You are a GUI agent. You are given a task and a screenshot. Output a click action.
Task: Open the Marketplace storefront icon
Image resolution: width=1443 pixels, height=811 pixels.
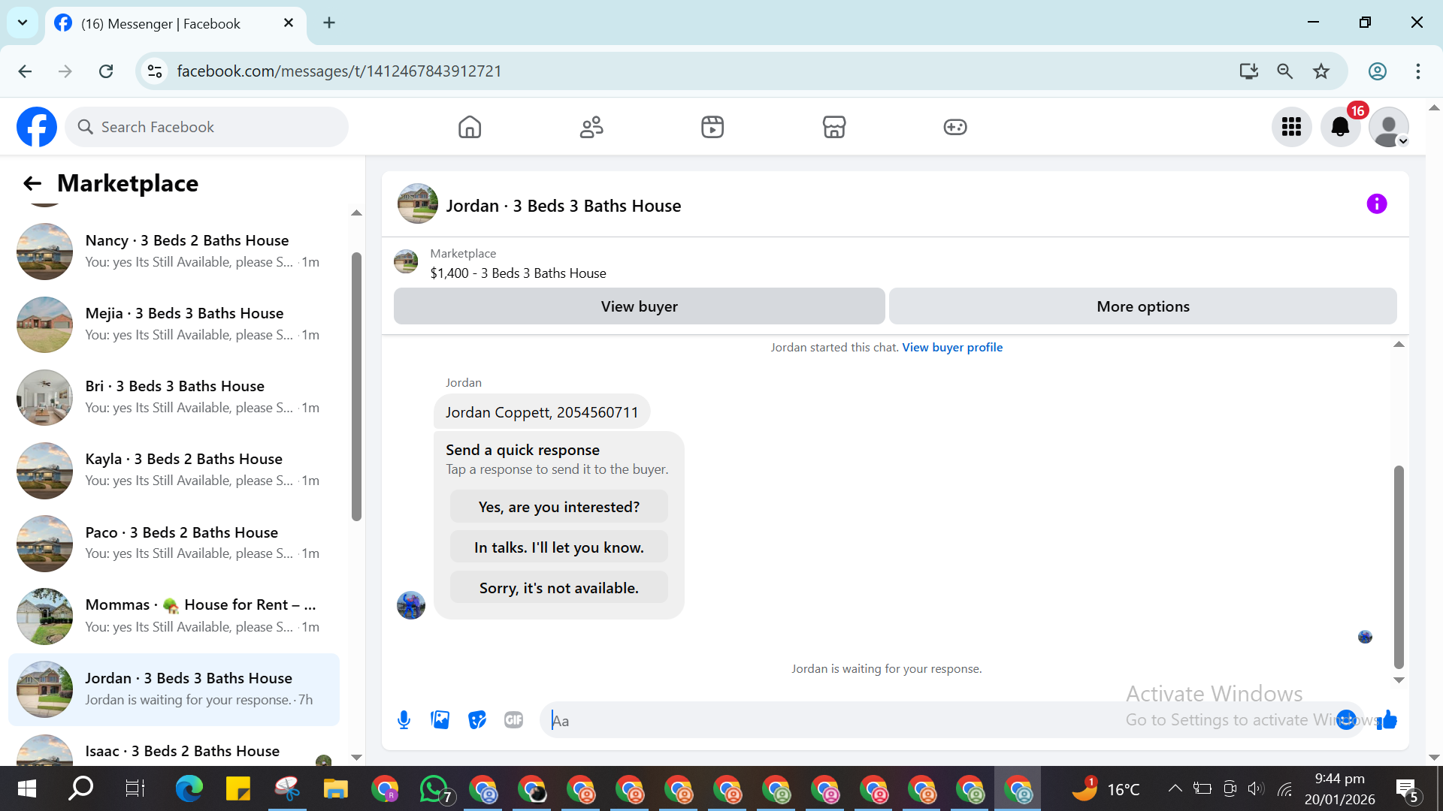point(834,127)
